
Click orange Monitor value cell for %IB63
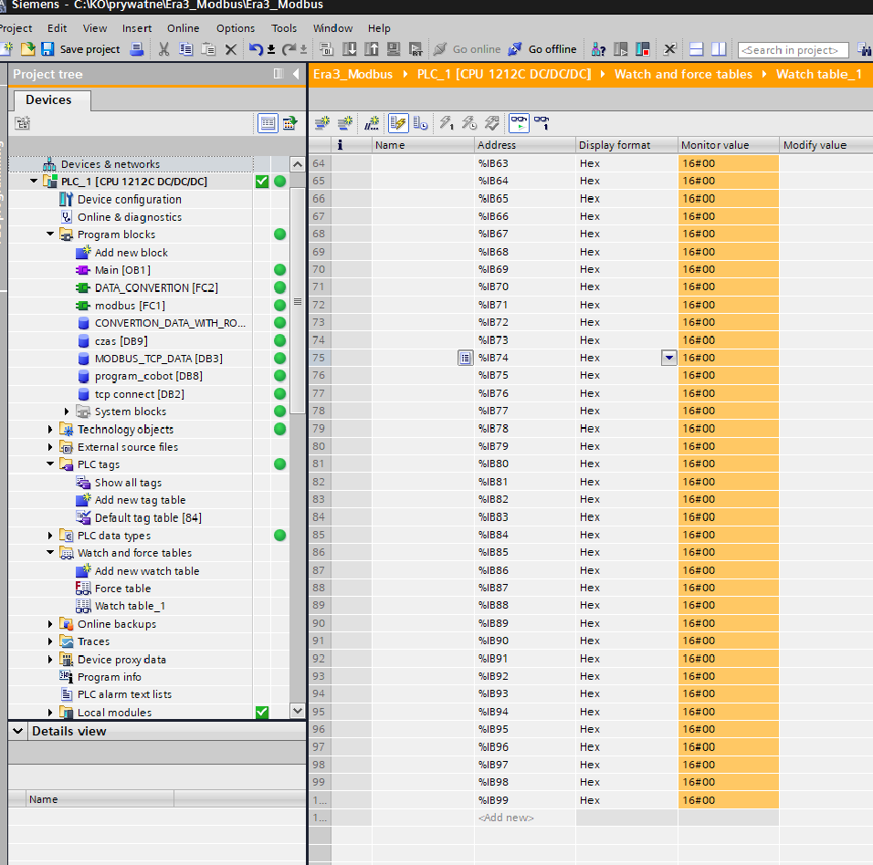[x=728, y=163]
